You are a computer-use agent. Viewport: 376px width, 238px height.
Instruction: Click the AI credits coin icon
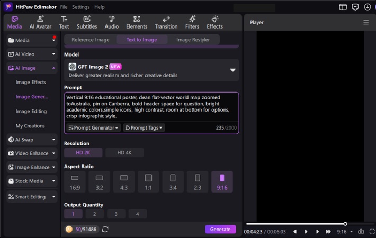pos(69,229)
